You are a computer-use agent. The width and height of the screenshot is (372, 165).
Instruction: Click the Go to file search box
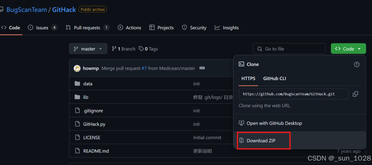coord(289,49)
